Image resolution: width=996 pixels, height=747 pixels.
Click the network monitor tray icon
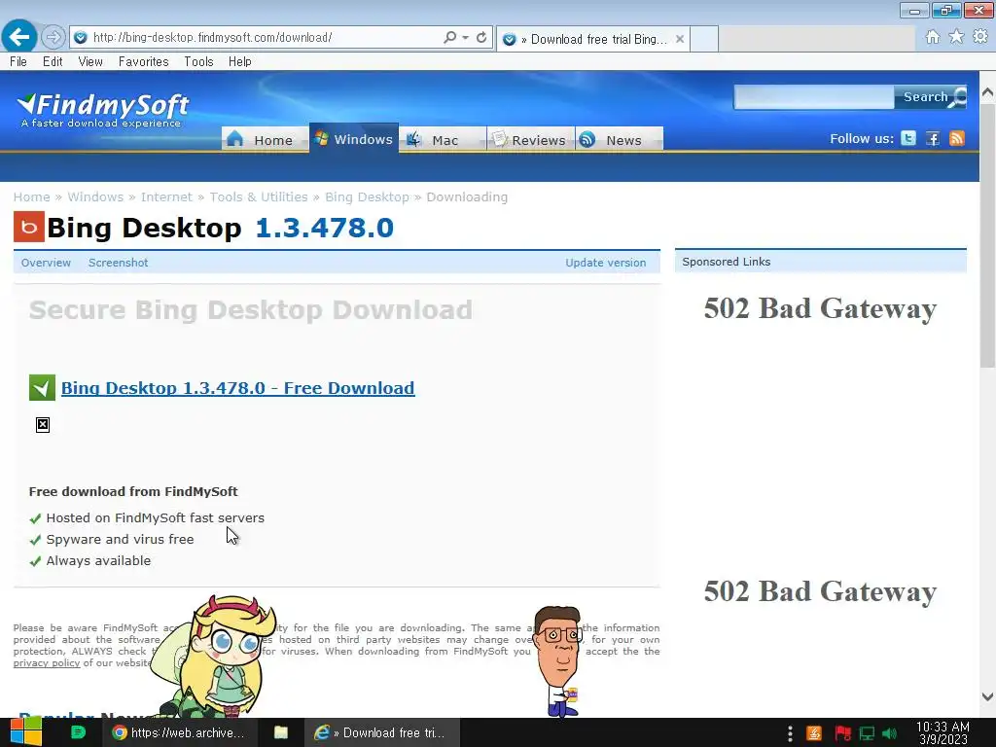point(867,733)
